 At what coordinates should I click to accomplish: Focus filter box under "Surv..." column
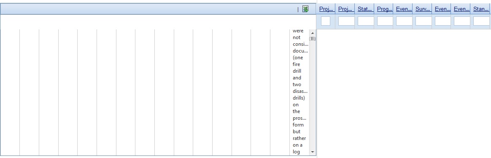tap(424, 21)
